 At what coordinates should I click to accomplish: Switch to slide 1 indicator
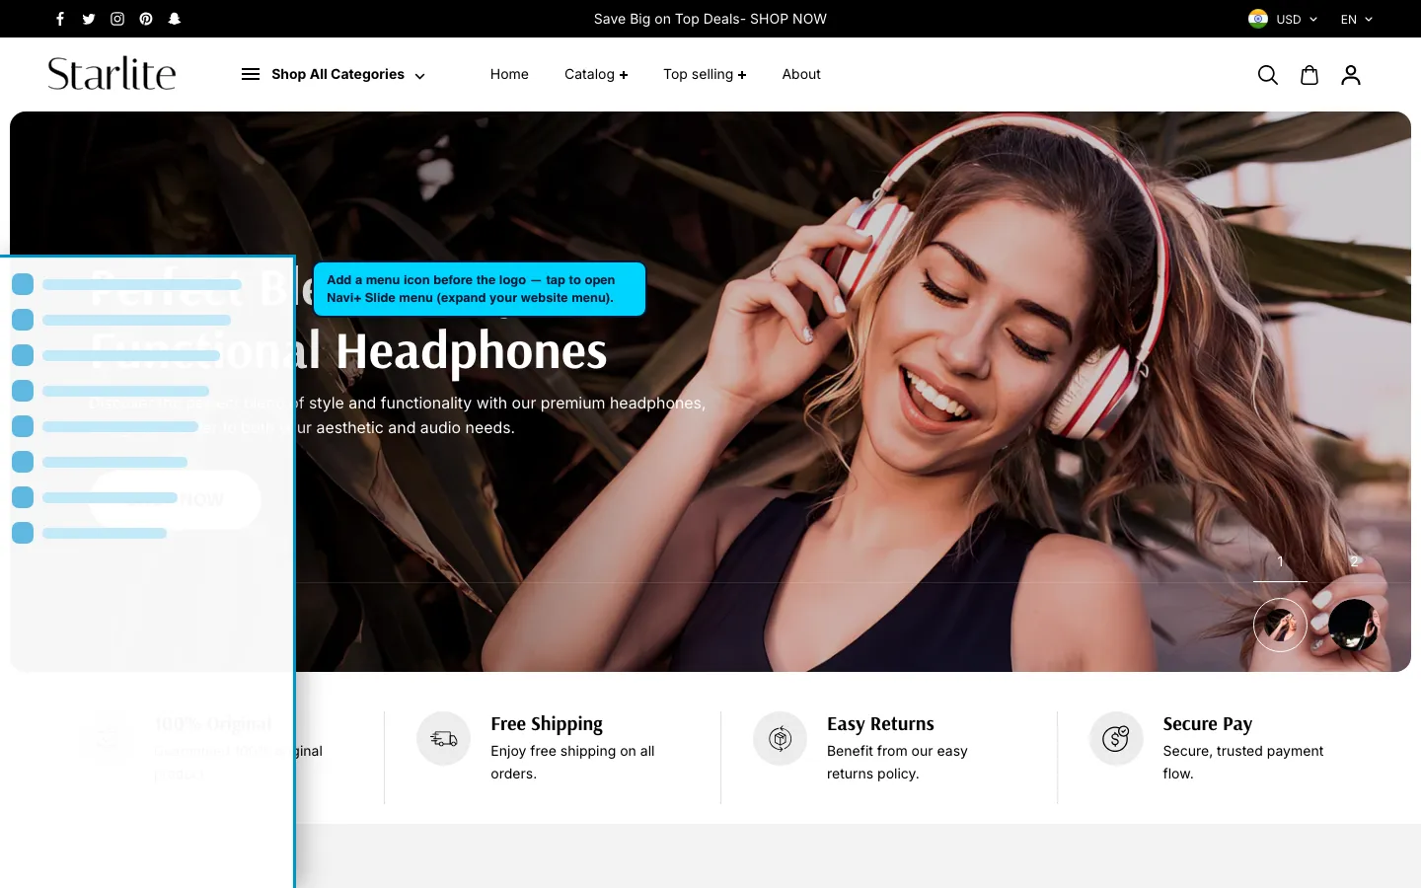1280,561
